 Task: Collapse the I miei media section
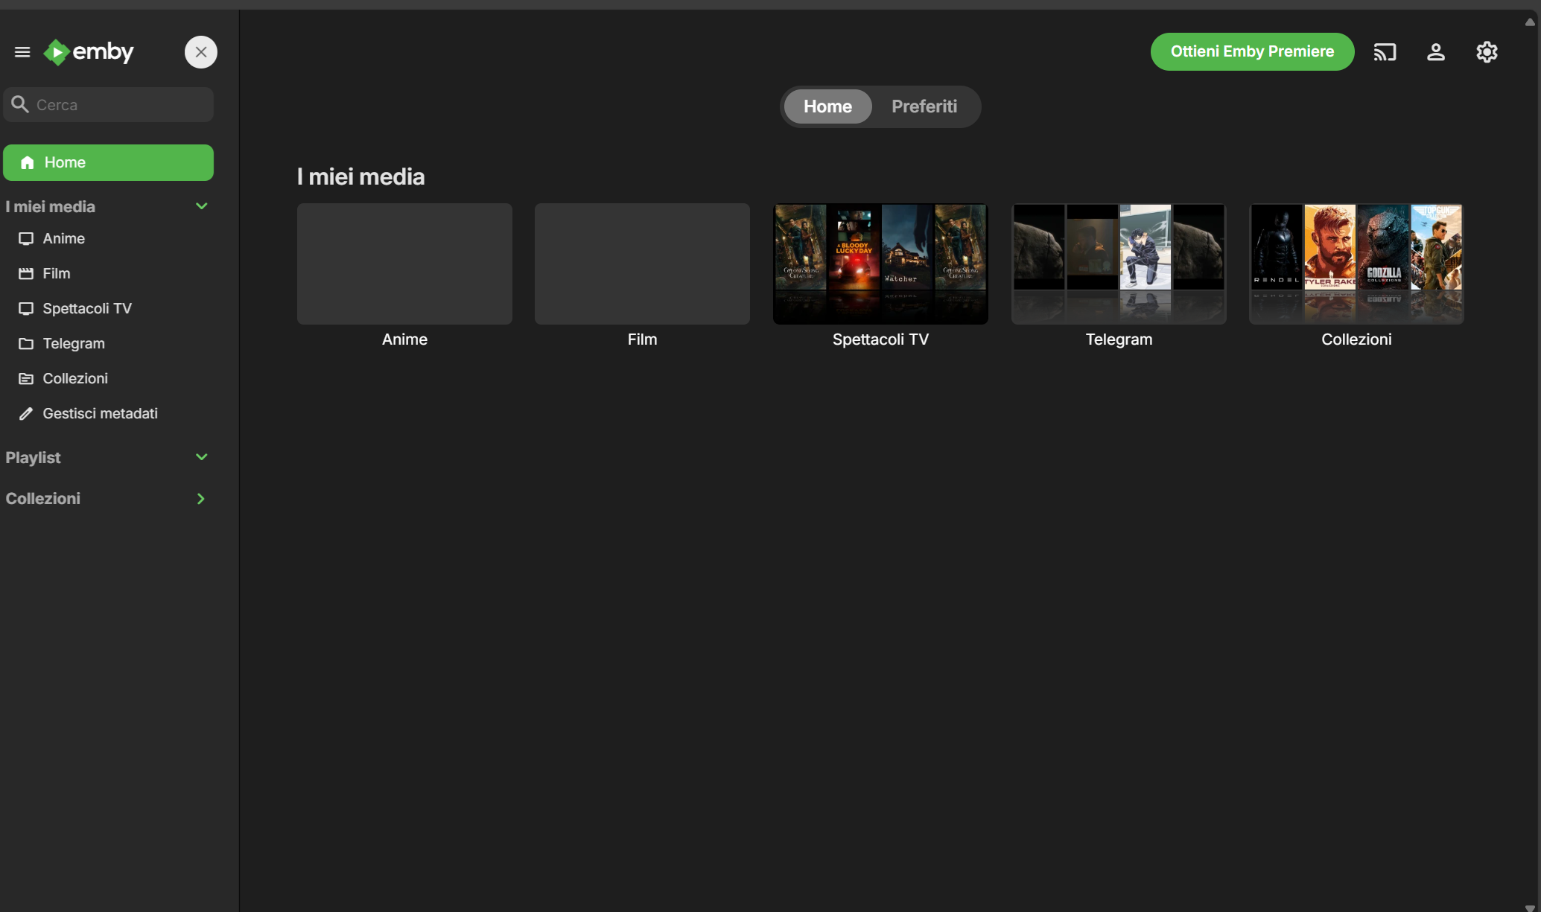[201, 206]
